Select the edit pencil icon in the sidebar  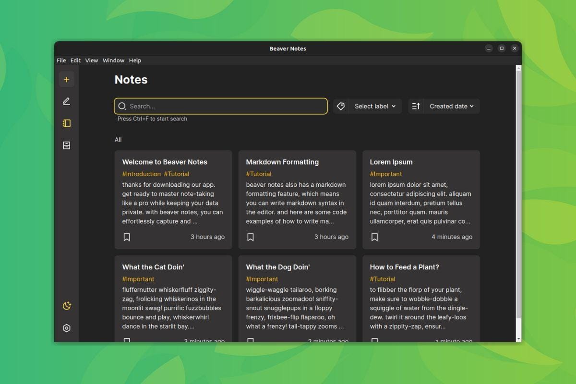(x=67, y=101)
